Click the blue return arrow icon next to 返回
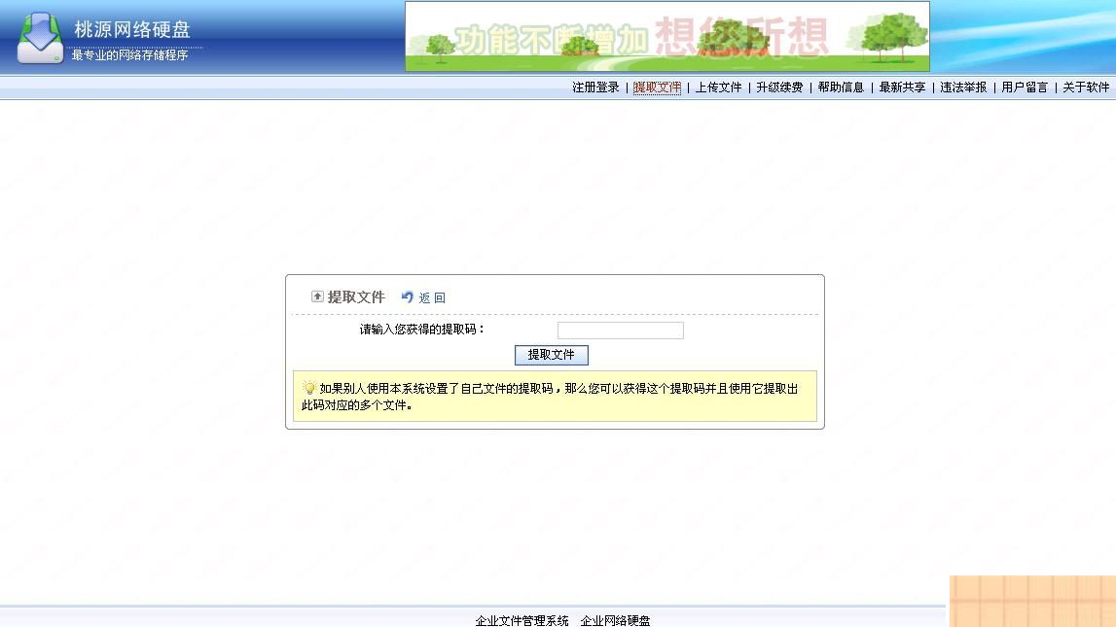The height and width of the screenshot is (627, 1116). 407,296
